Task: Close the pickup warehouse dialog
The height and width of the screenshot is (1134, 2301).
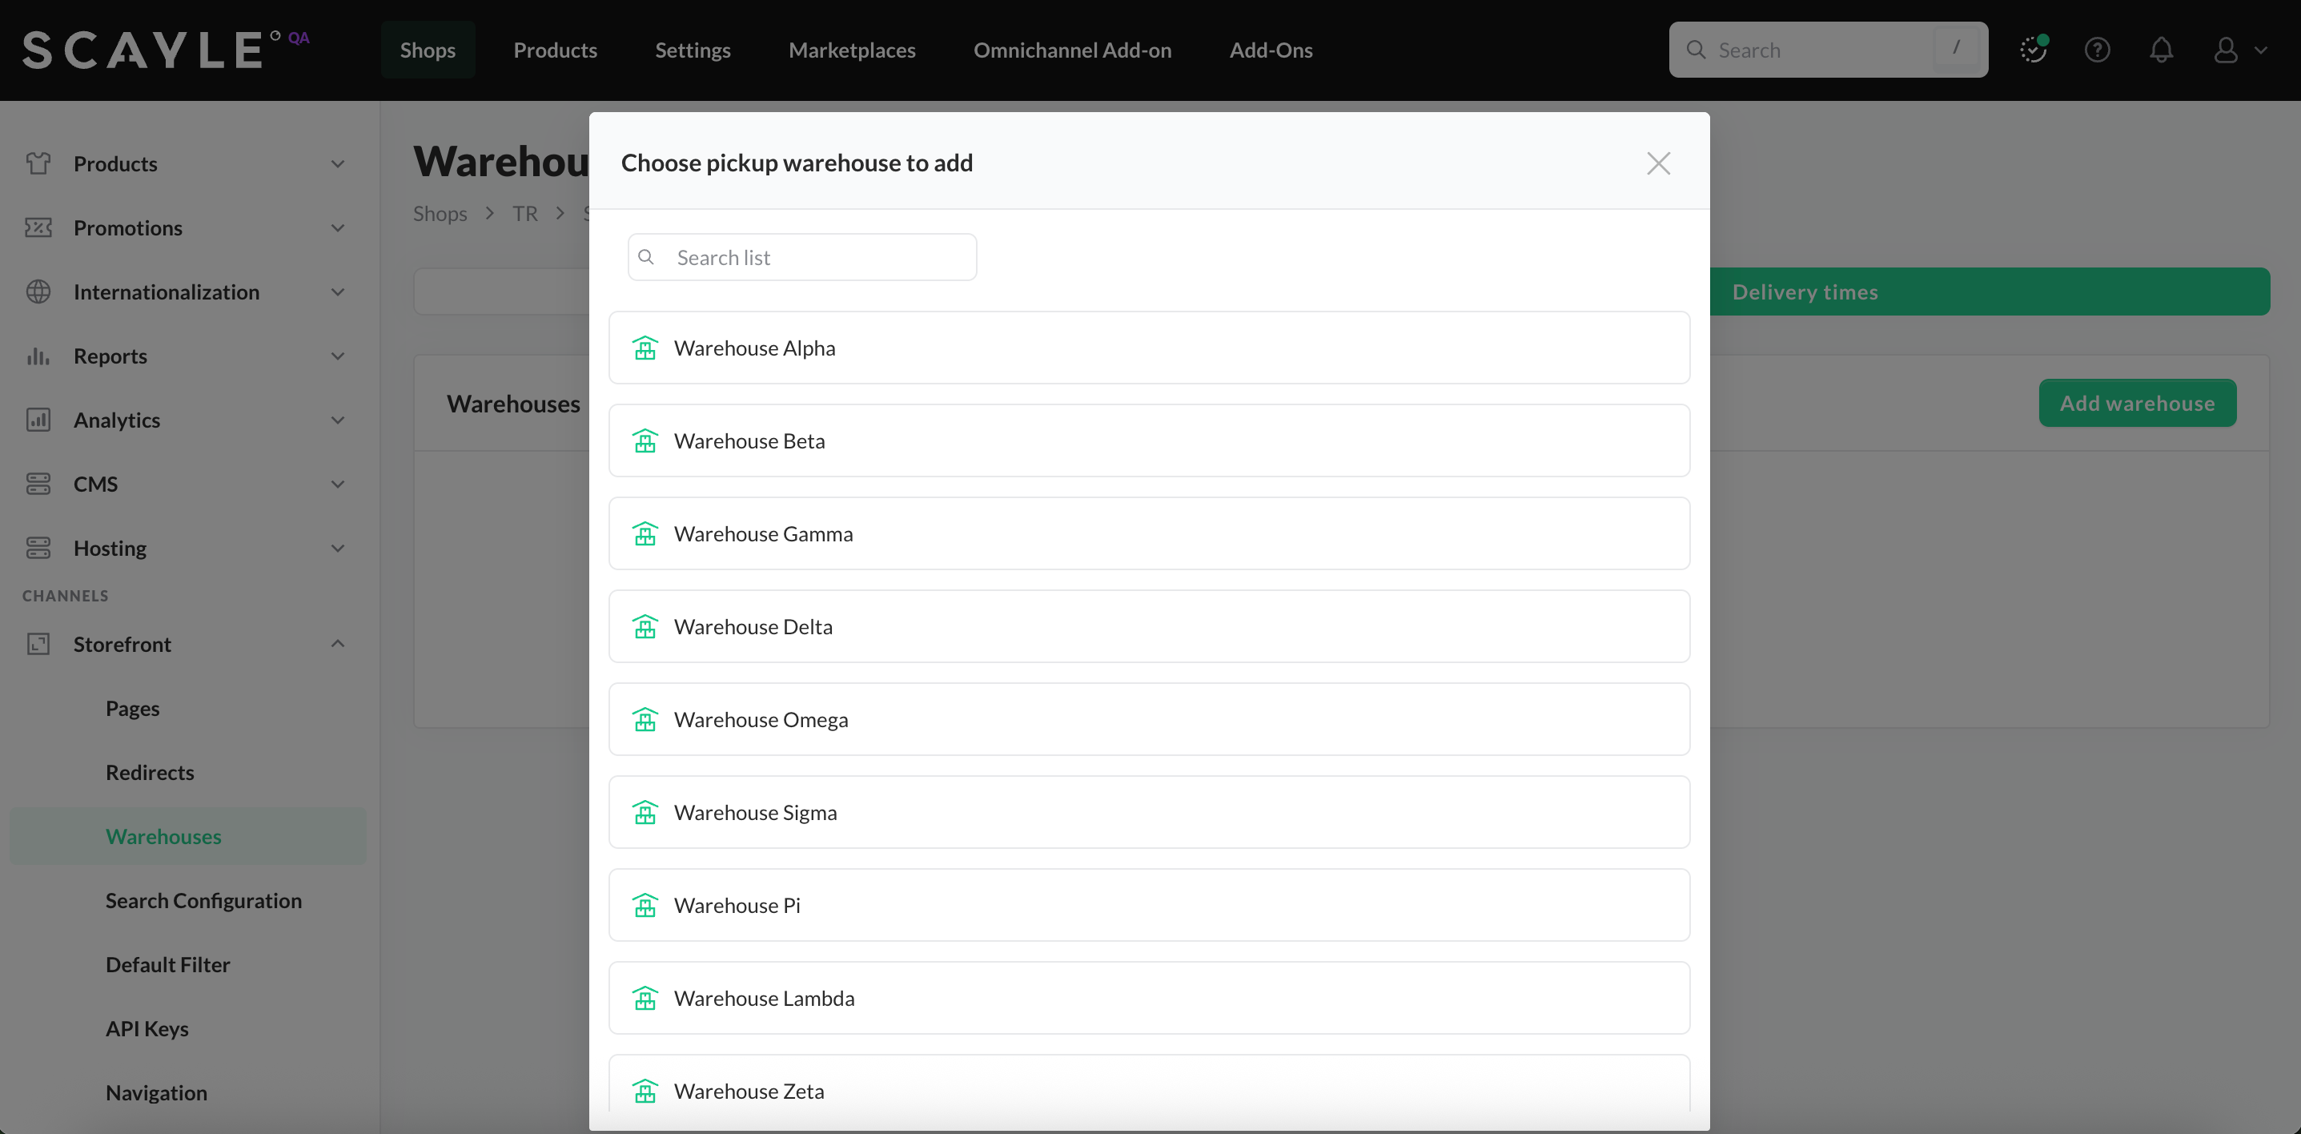Action: tap(1658, 163)
